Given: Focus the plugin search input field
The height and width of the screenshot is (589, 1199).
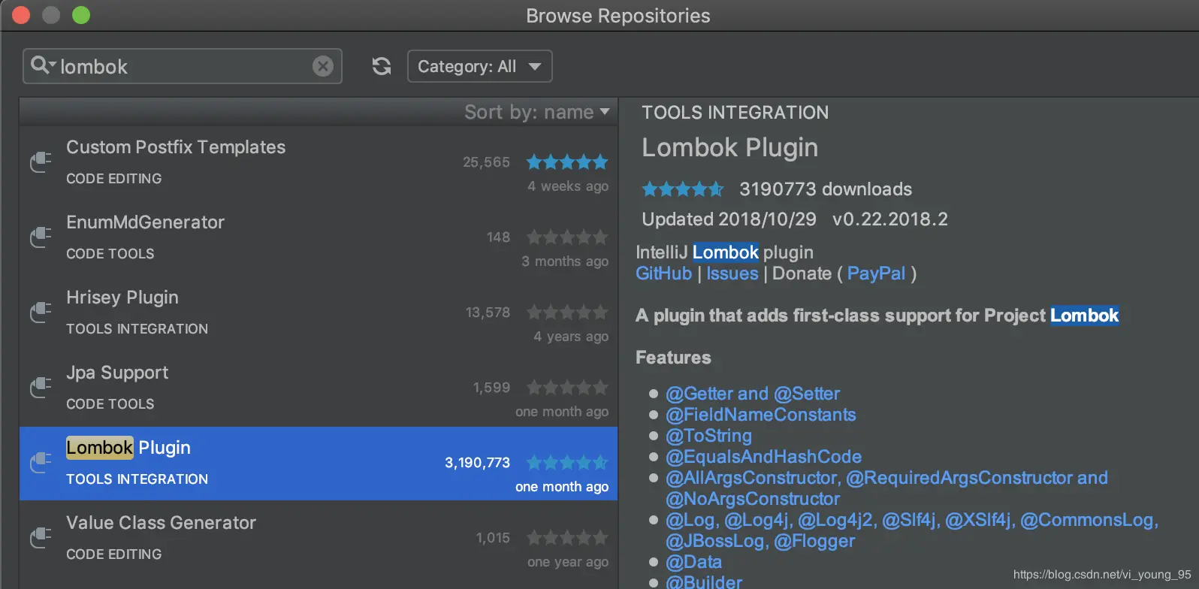Looking at the screenshot, I should pyautogui.click(x=180, y=67).
